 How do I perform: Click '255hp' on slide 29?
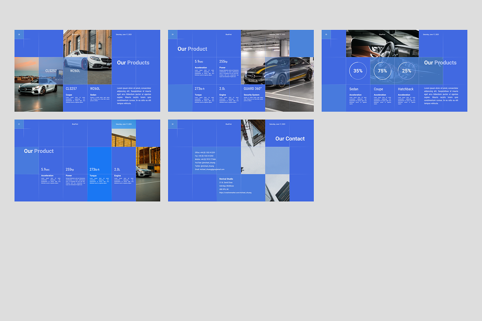[x=223, y=62]
